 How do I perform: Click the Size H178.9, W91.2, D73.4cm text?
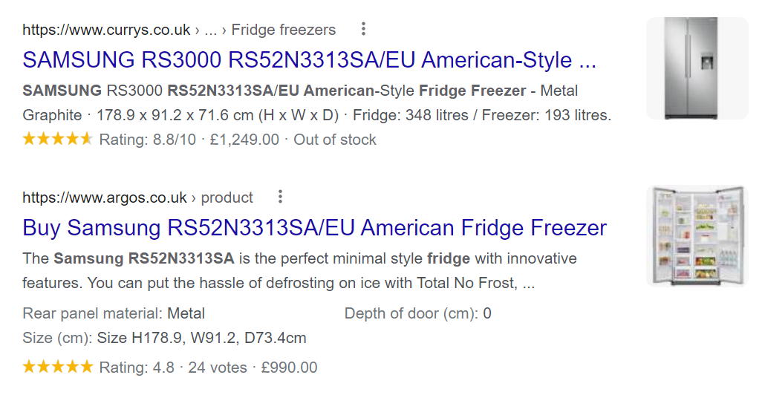pos(202,339)
